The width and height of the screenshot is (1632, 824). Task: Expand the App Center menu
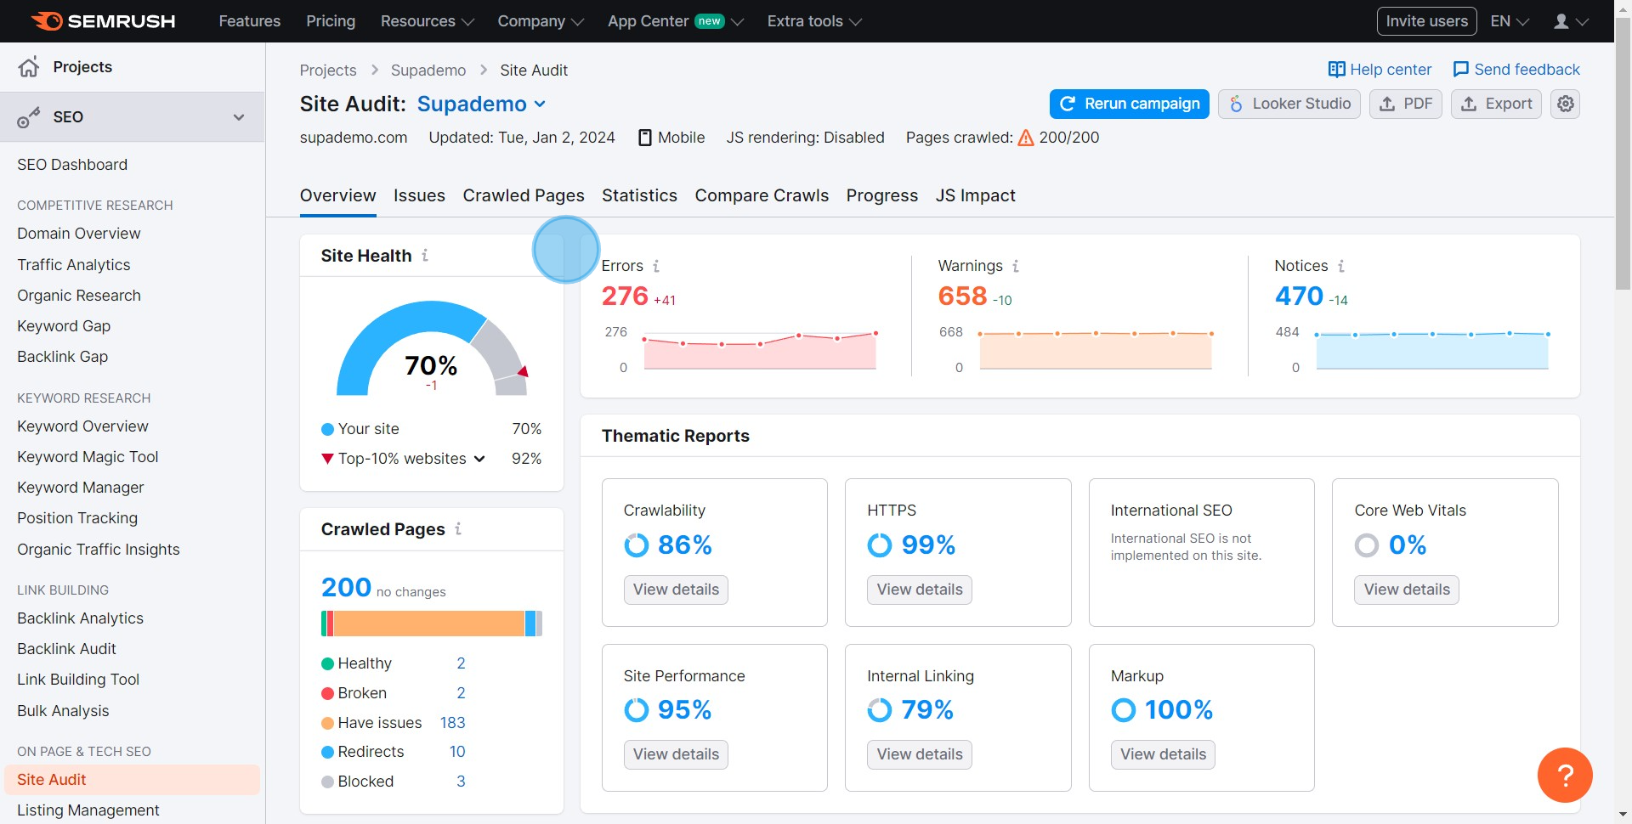click(676, 21)
